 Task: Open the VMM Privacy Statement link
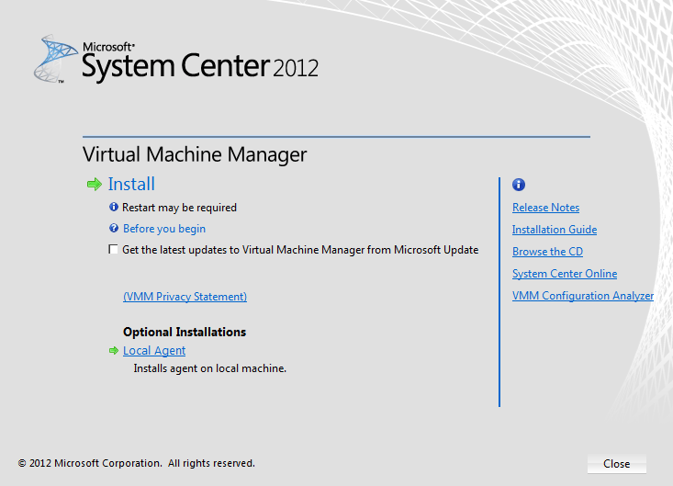[185, 297]
